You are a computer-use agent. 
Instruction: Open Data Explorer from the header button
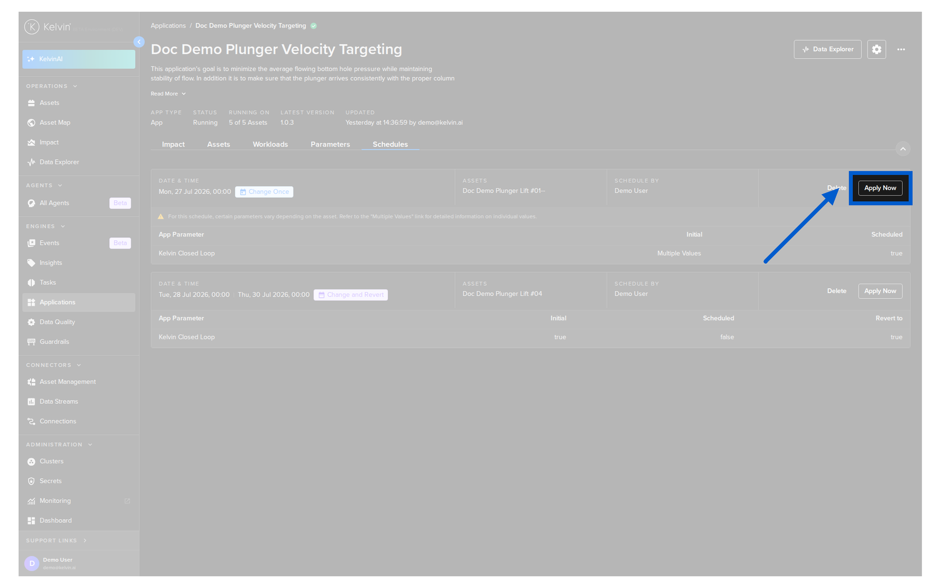click(x=827, y=49)
